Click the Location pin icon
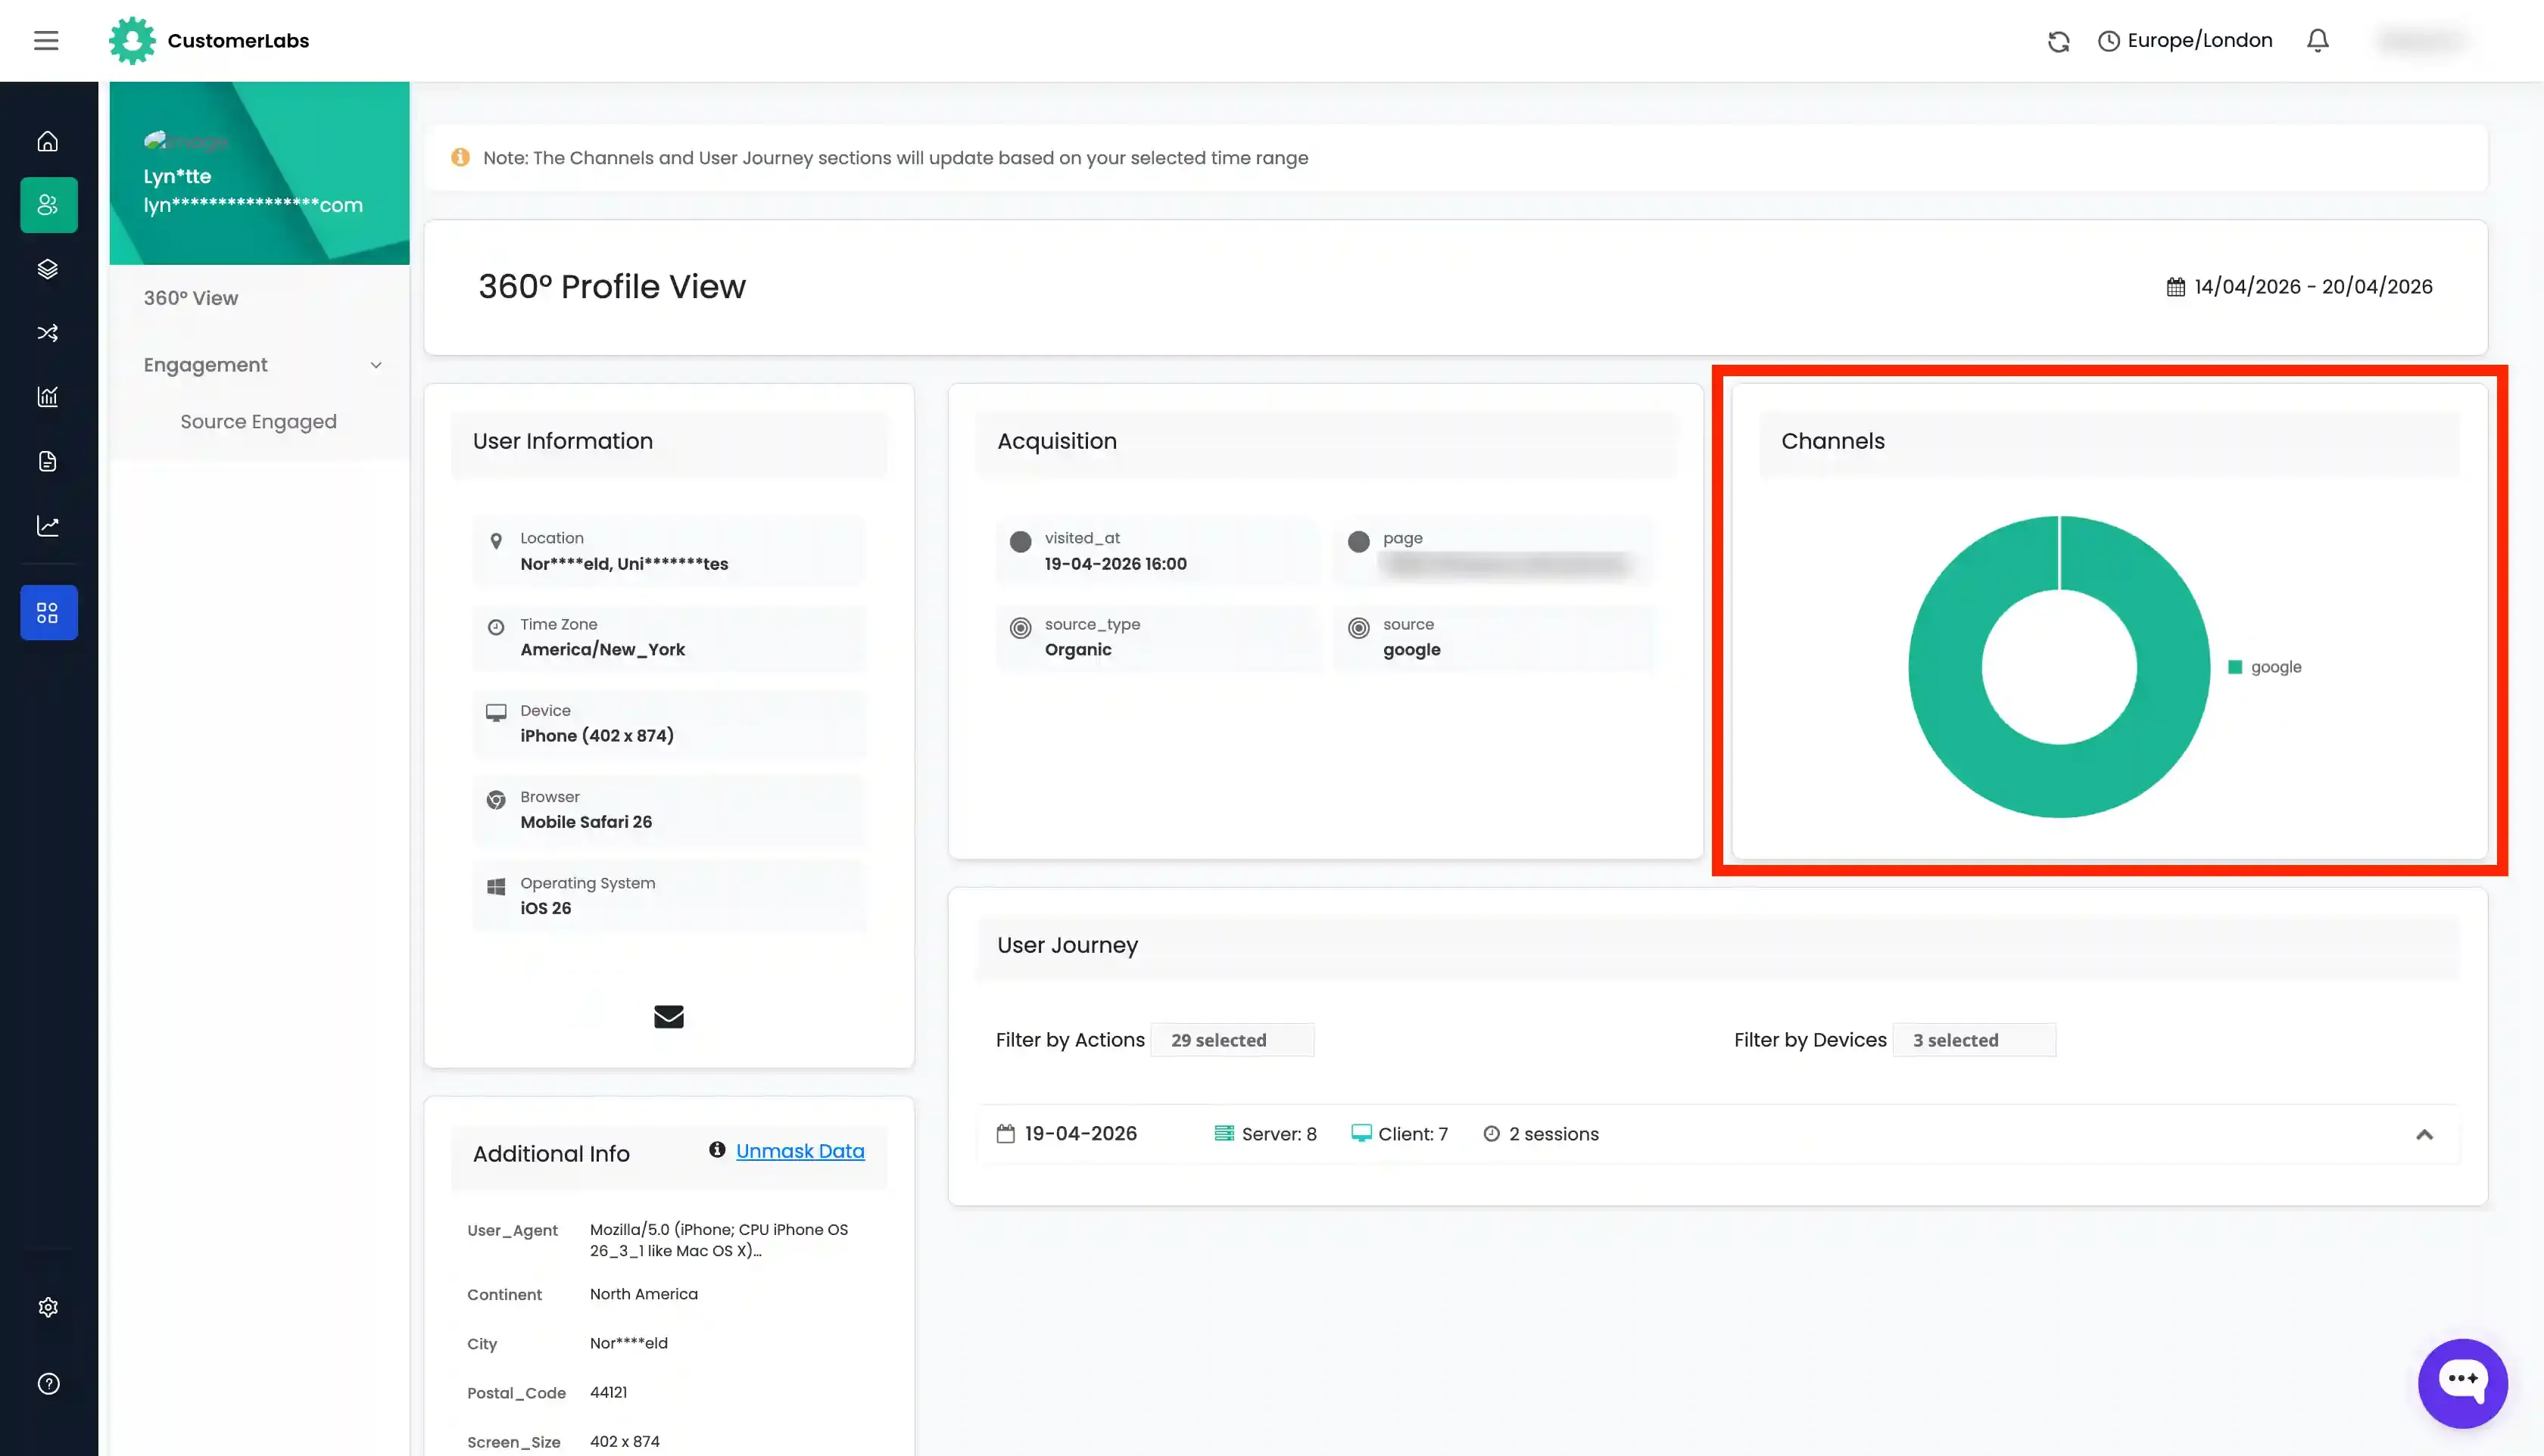The width and height of the screenshot is (2544, 1456). pyautogui.click(x=495, y=542)
